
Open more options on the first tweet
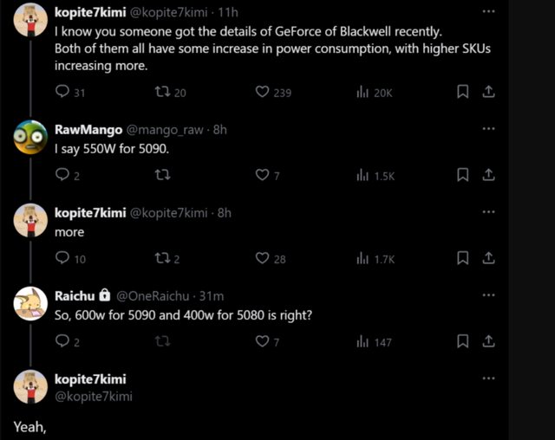488,13
